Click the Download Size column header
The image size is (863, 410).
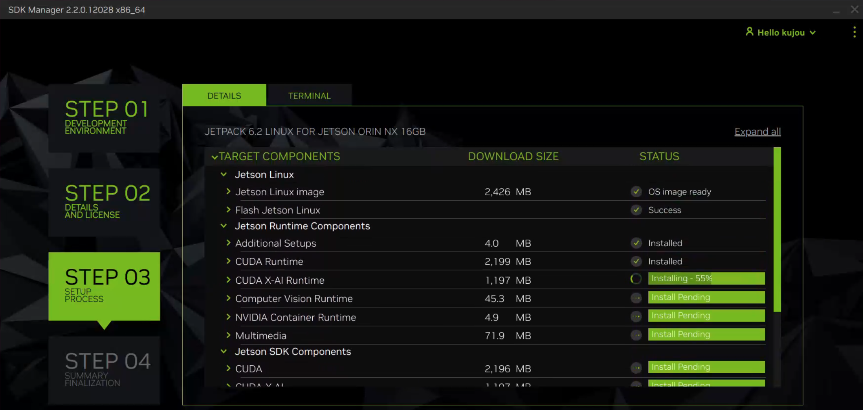pyautogui.click(x=513, y=156)
